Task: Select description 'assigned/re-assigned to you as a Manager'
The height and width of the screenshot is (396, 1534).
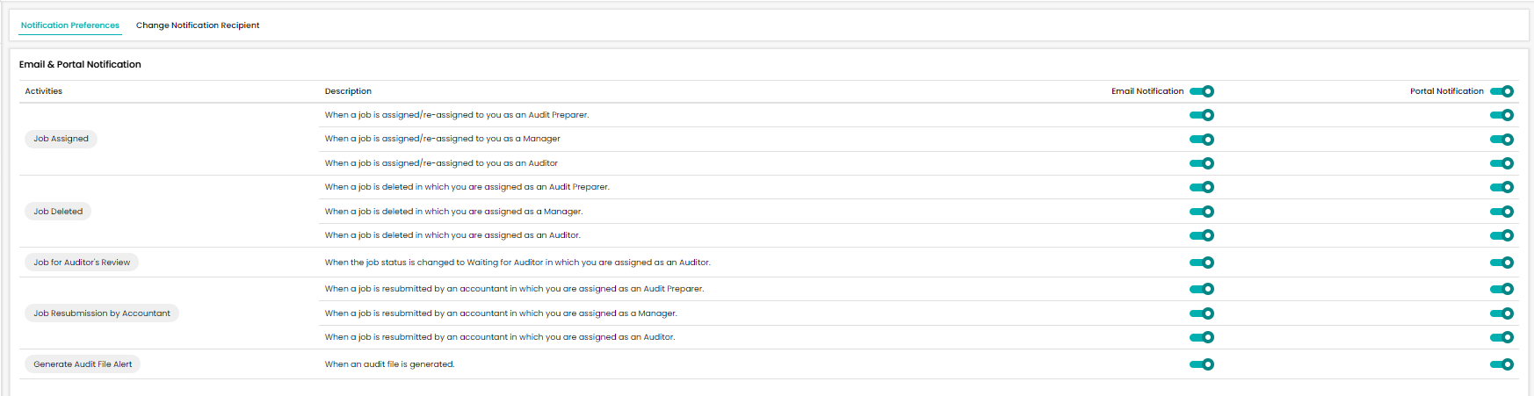Action: pos(443,139)
